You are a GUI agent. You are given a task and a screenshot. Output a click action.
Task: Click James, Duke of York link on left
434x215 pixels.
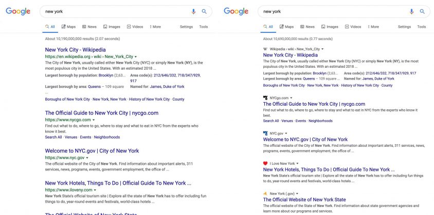click(x=167, y=87)
